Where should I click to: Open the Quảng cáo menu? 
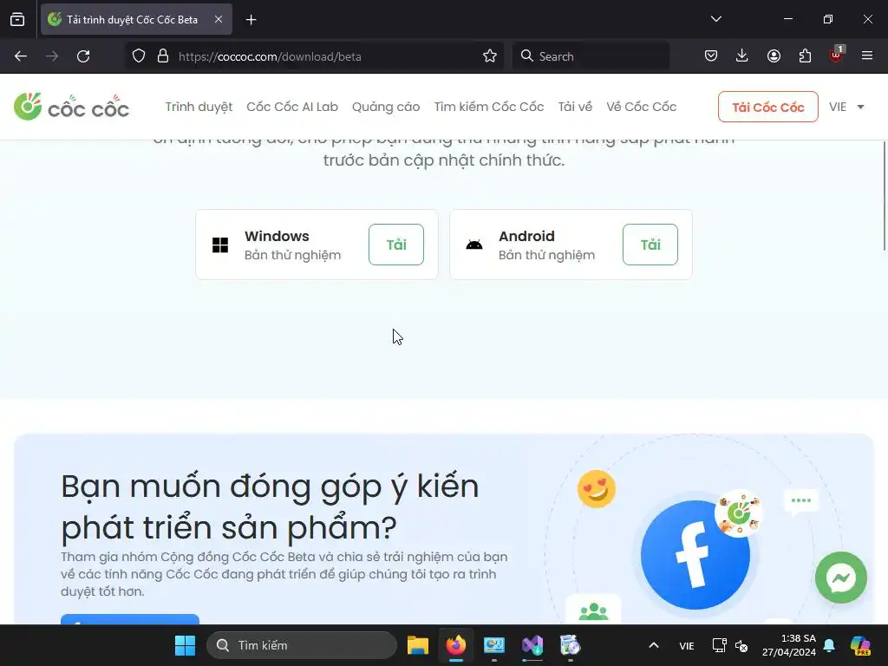click(x=386, y=107)
